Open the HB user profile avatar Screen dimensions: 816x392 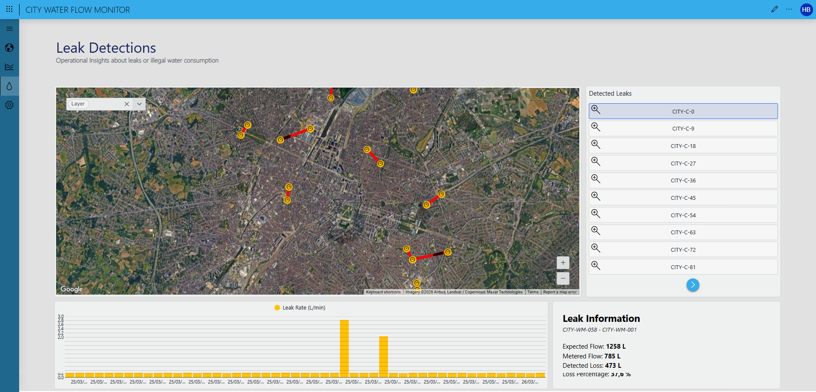pyautogui.click(x=806, y=9)
